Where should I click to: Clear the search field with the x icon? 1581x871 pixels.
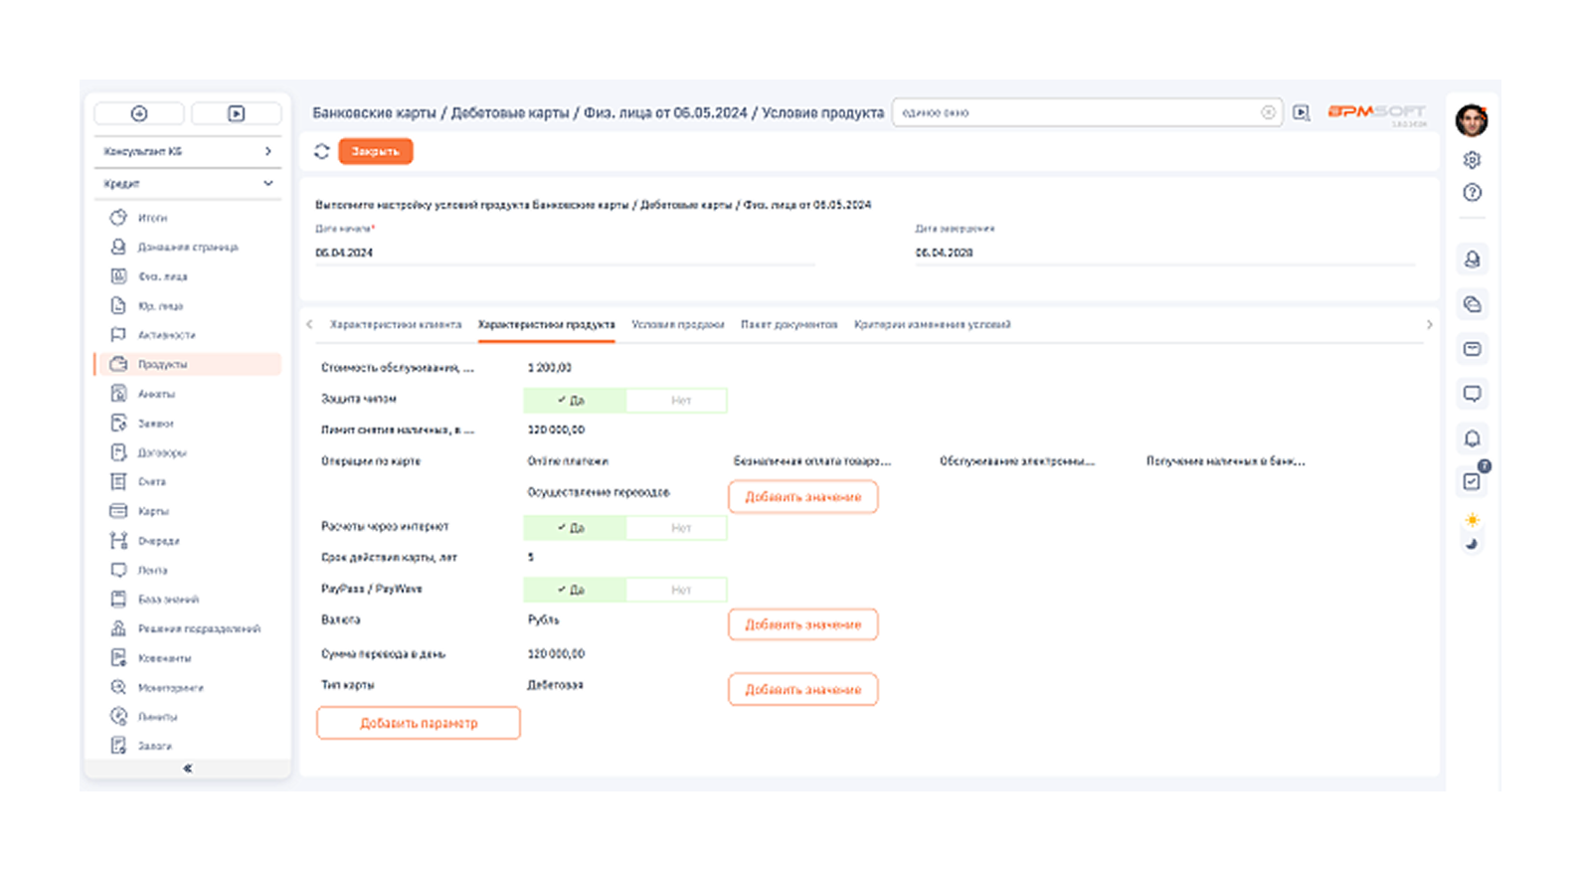click(1268, 112)
